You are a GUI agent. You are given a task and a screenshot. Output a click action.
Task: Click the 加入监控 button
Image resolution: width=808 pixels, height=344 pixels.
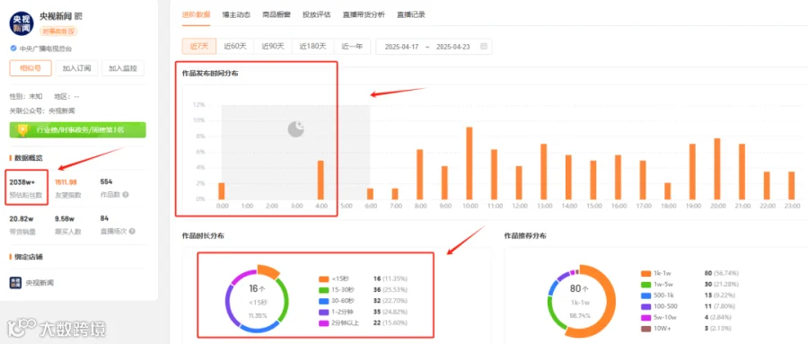click(123, 67)
